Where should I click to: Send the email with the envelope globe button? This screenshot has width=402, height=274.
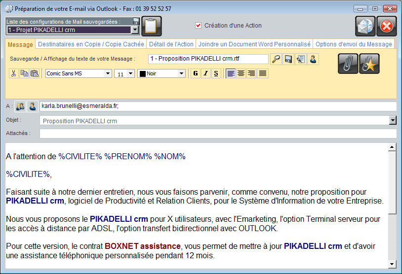coord(365,26)
